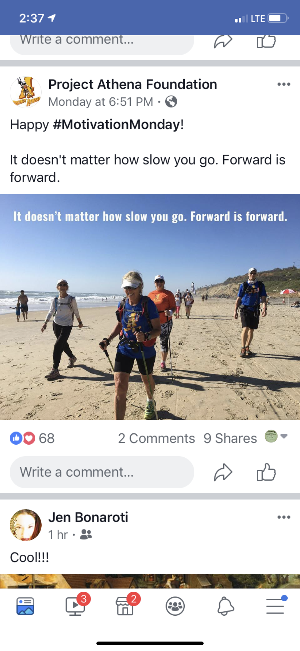Open options for Project Athena Foundation post
300x651 pixels.
click(284, 84)
